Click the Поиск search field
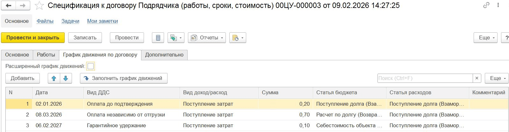The image size is (509, 132). pyautogui.click(x=425, y=78)
